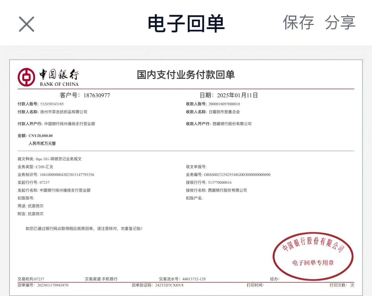The width and height of the screenshot is (372, 296).
Task: Select transaction serial 44013732-129
Action: [x=194, y=279]
